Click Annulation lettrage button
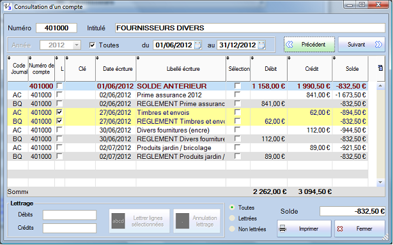This screenshot has width=393, height=245. 197,221
